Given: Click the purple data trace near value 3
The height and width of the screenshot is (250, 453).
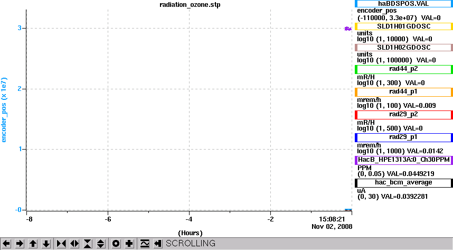Looking at the screenshot, I should pos(348,29).
